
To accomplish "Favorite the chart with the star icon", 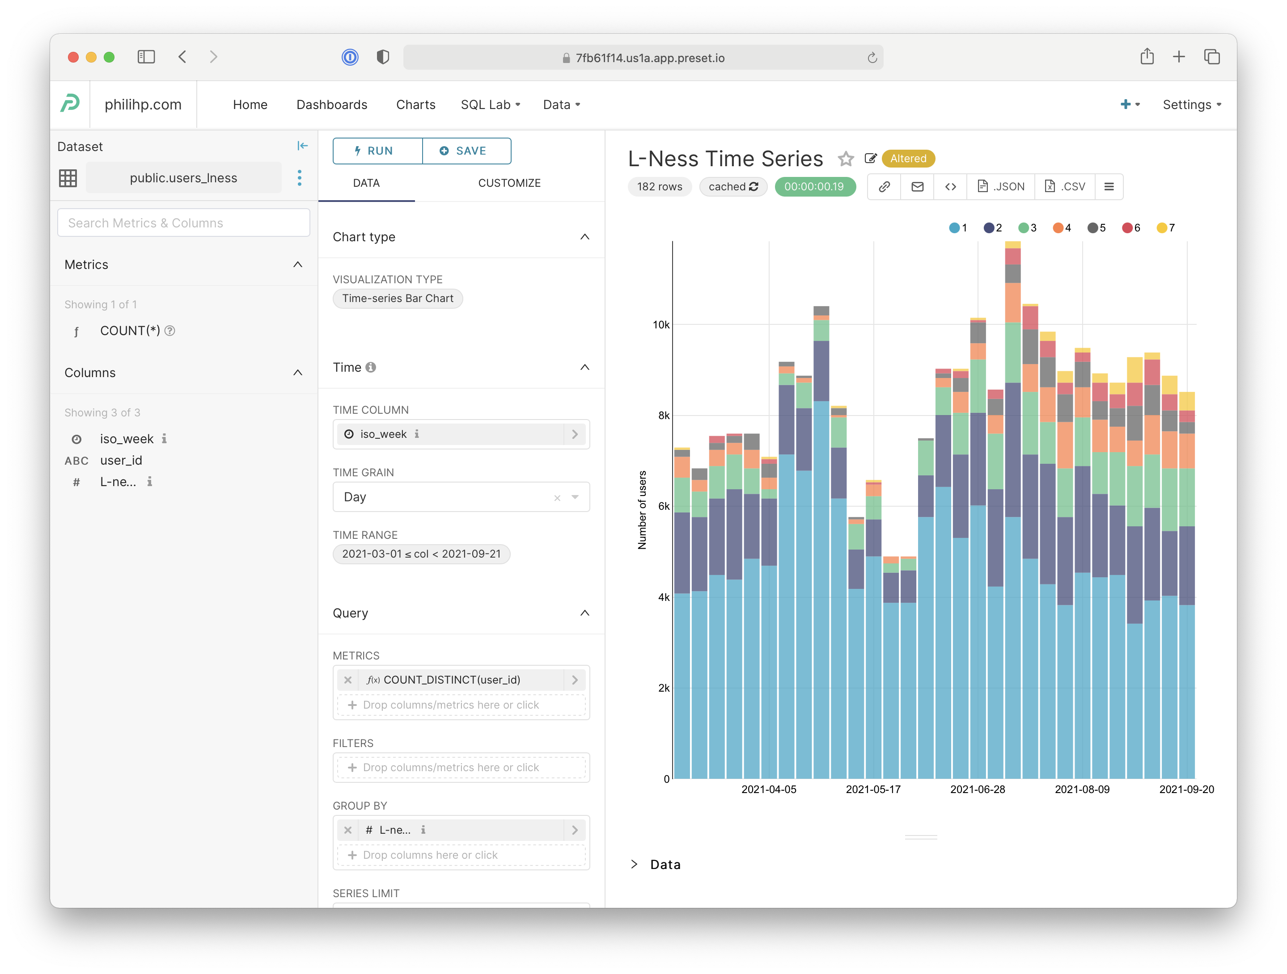I will [x=845, y=159].
